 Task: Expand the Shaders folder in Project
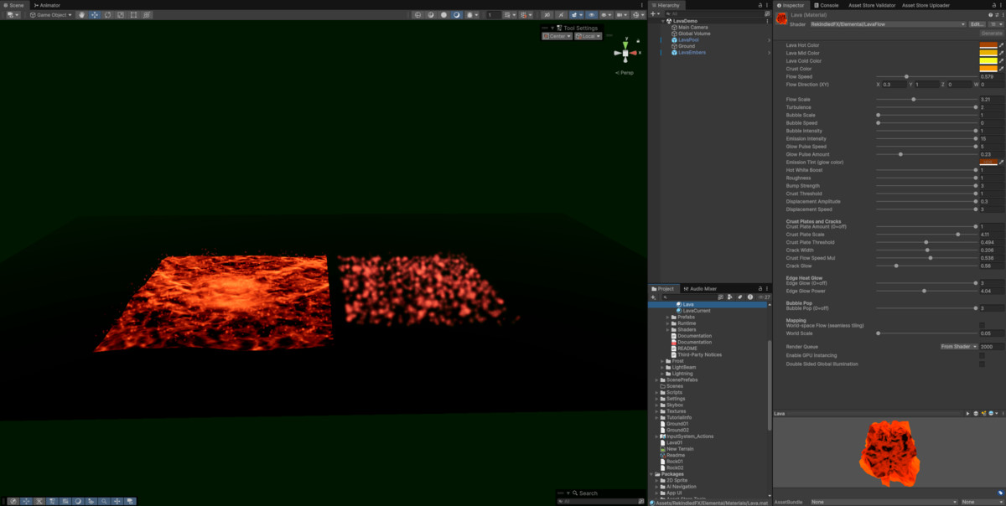tap(668, 329)
